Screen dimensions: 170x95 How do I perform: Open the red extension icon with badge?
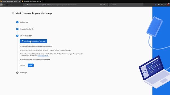tap(168, 4)
